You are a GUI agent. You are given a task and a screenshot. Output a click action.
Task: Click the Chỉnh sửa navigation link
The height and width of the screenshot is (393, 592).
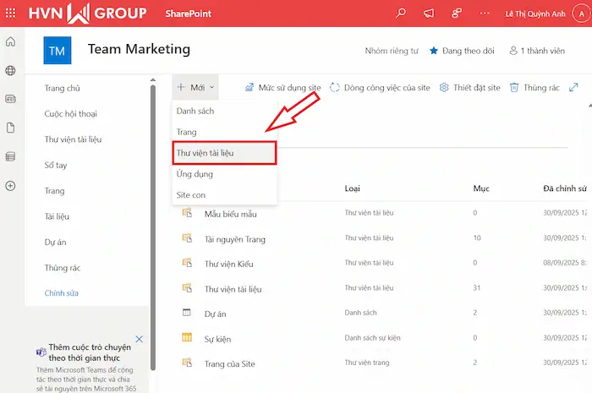(x=62, y=292)
